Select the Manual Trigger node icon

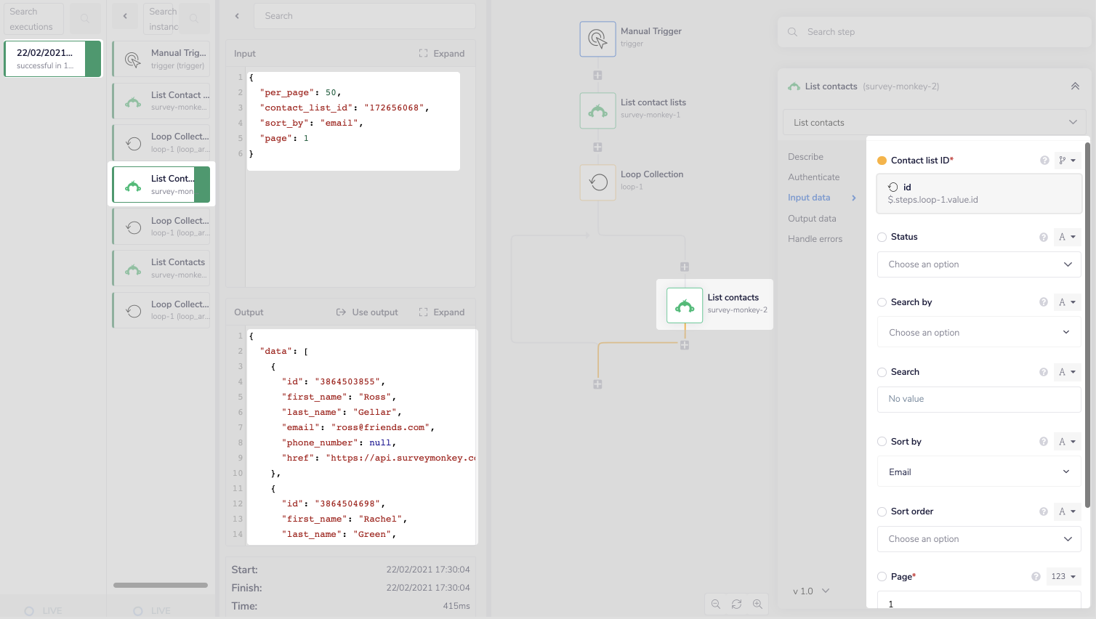(597, 39)
